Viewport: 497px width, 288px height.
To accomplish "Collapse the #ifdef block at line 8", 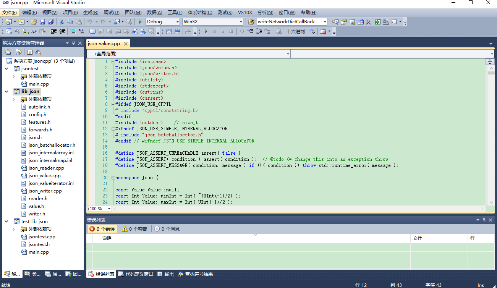I will pyautogui.click(x=113, y=104).
